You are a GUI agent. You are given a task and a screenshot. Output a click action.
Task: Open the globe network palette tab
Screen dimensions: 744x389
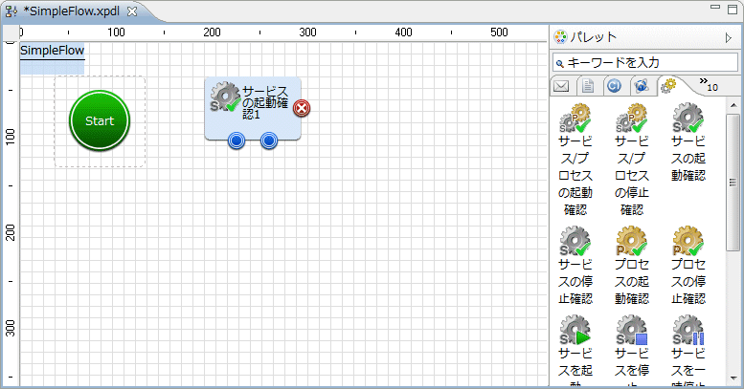[x=640, y=86]
